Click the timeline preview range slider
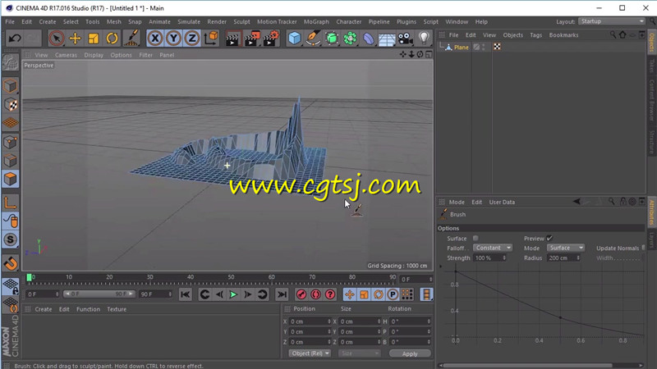The height and width of the screenshot is (369, 657). [99, 294]
